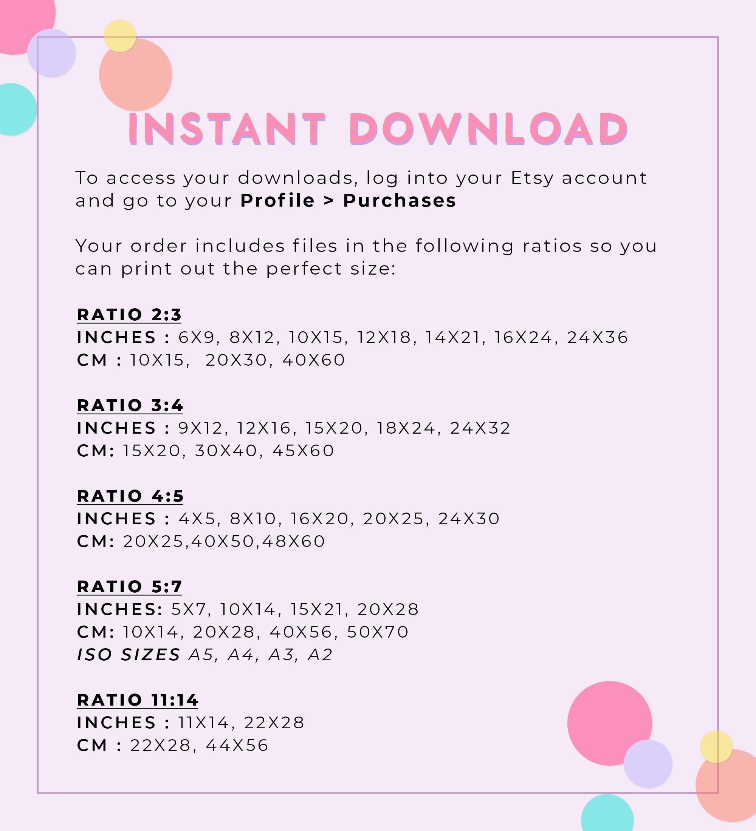756x831 pixels.
Task: Select the RATIO 11:14 underlined heading
Action: [137, 700]
